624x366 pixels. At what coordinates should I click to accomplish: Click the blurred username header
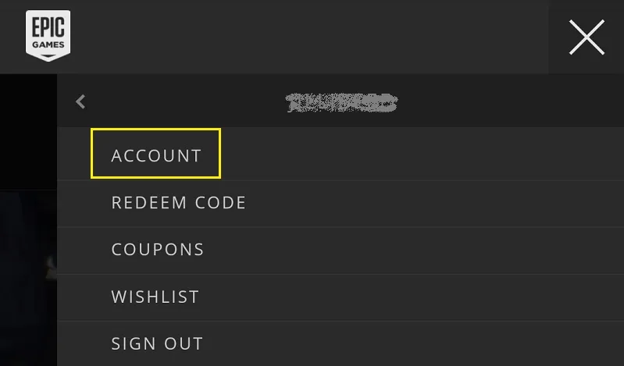342,103
